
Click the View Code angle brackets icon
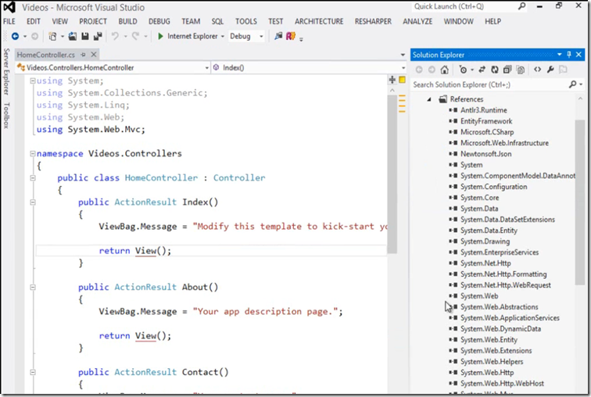[x=538, y=70]
